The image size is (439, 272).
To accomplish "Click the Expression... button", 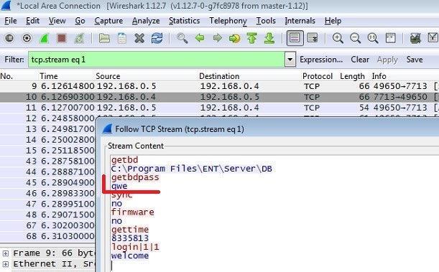I will pyautogui.click(x=321, y=60).
